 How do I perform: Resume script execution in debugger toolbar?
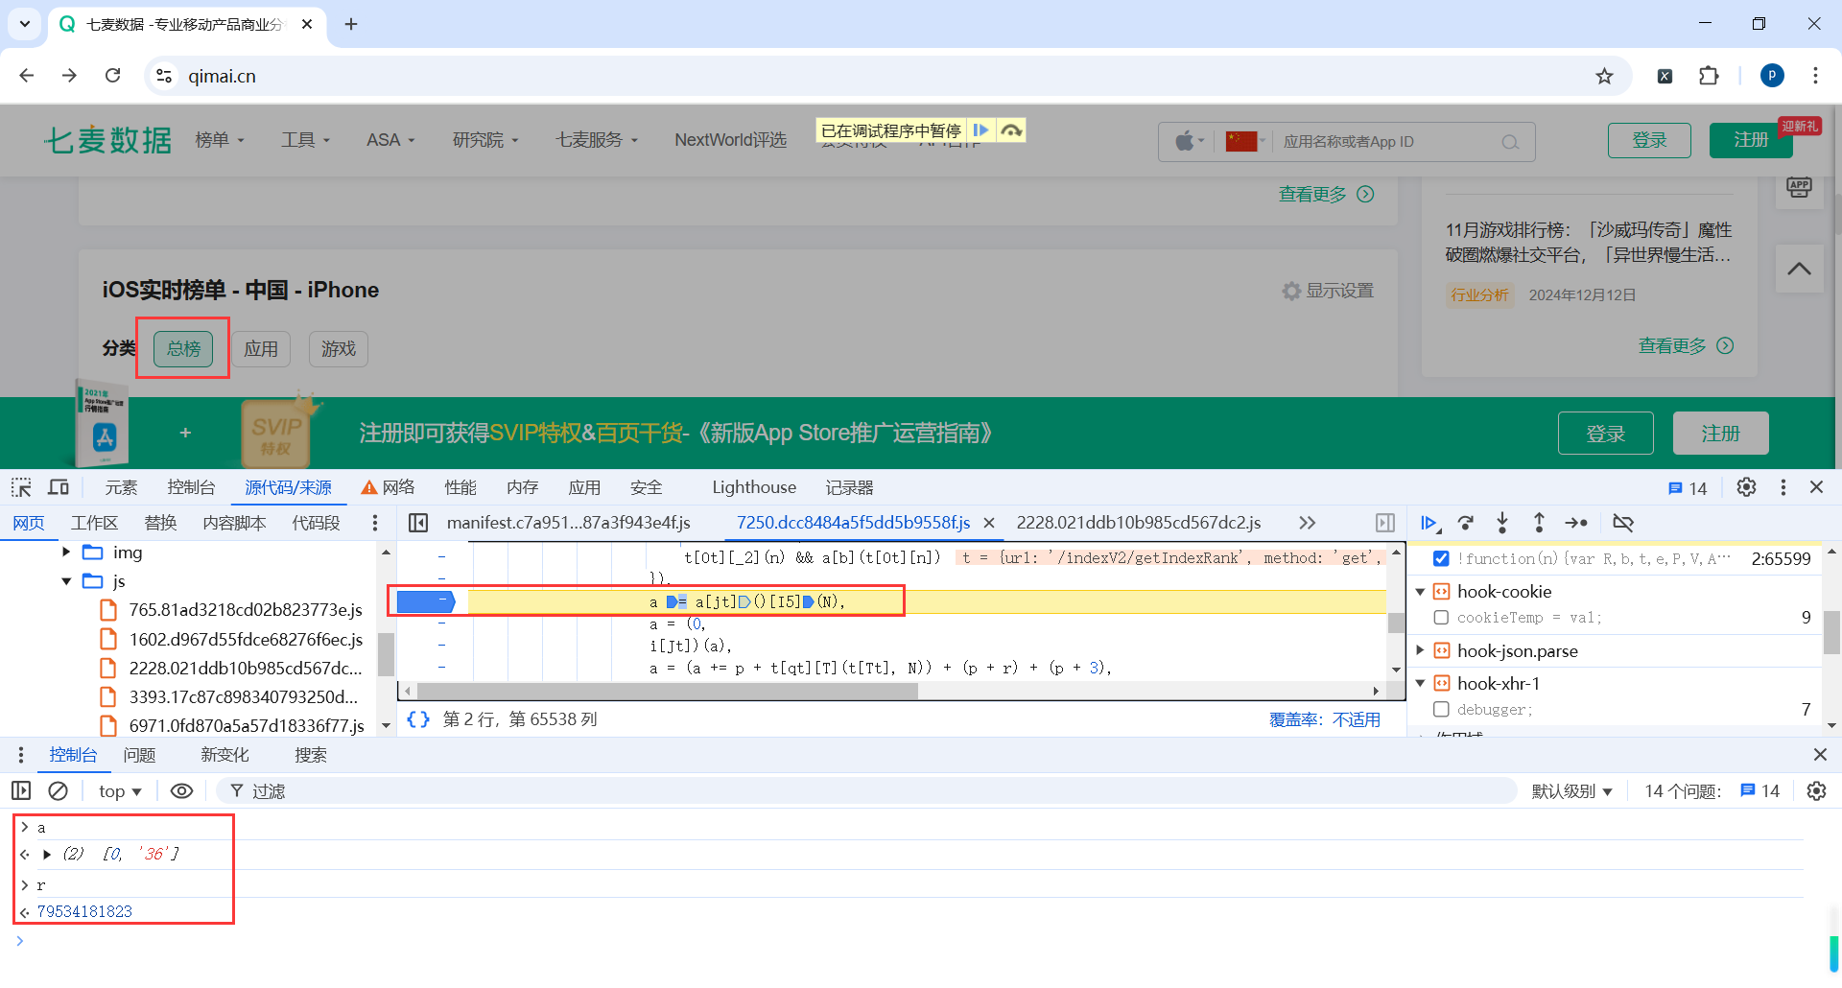1429,523
